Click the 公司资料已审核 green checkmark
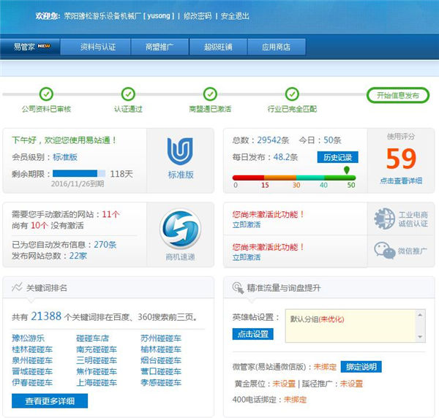This screenshot has width=439, height=418. (x=47, y=94)
